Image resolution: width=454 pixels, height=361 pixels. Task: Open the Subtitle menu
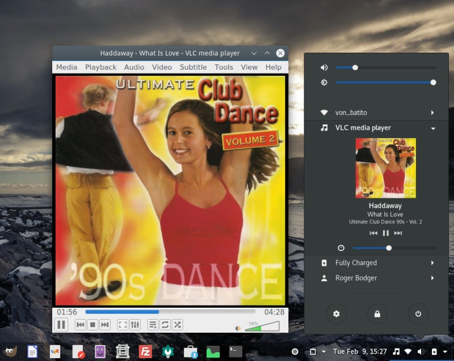pos(193,67)
